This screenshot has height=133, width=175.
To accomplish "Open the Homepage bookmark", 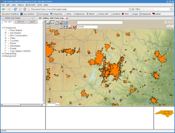I will (x=43, y=14).
